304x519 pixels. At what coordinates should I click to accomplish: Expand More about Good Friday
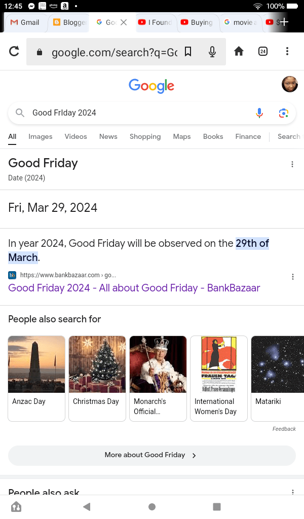pos(151,455)
